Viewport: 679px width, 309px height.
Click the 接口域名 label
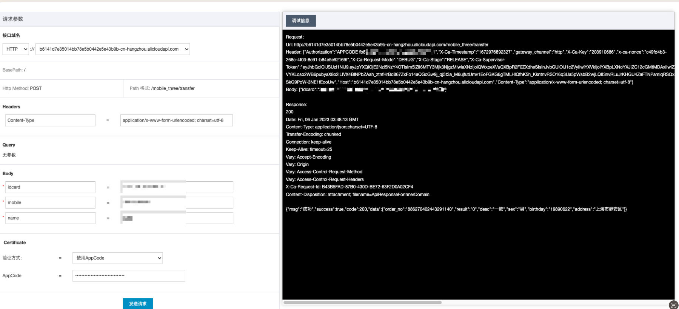(11, 36)
